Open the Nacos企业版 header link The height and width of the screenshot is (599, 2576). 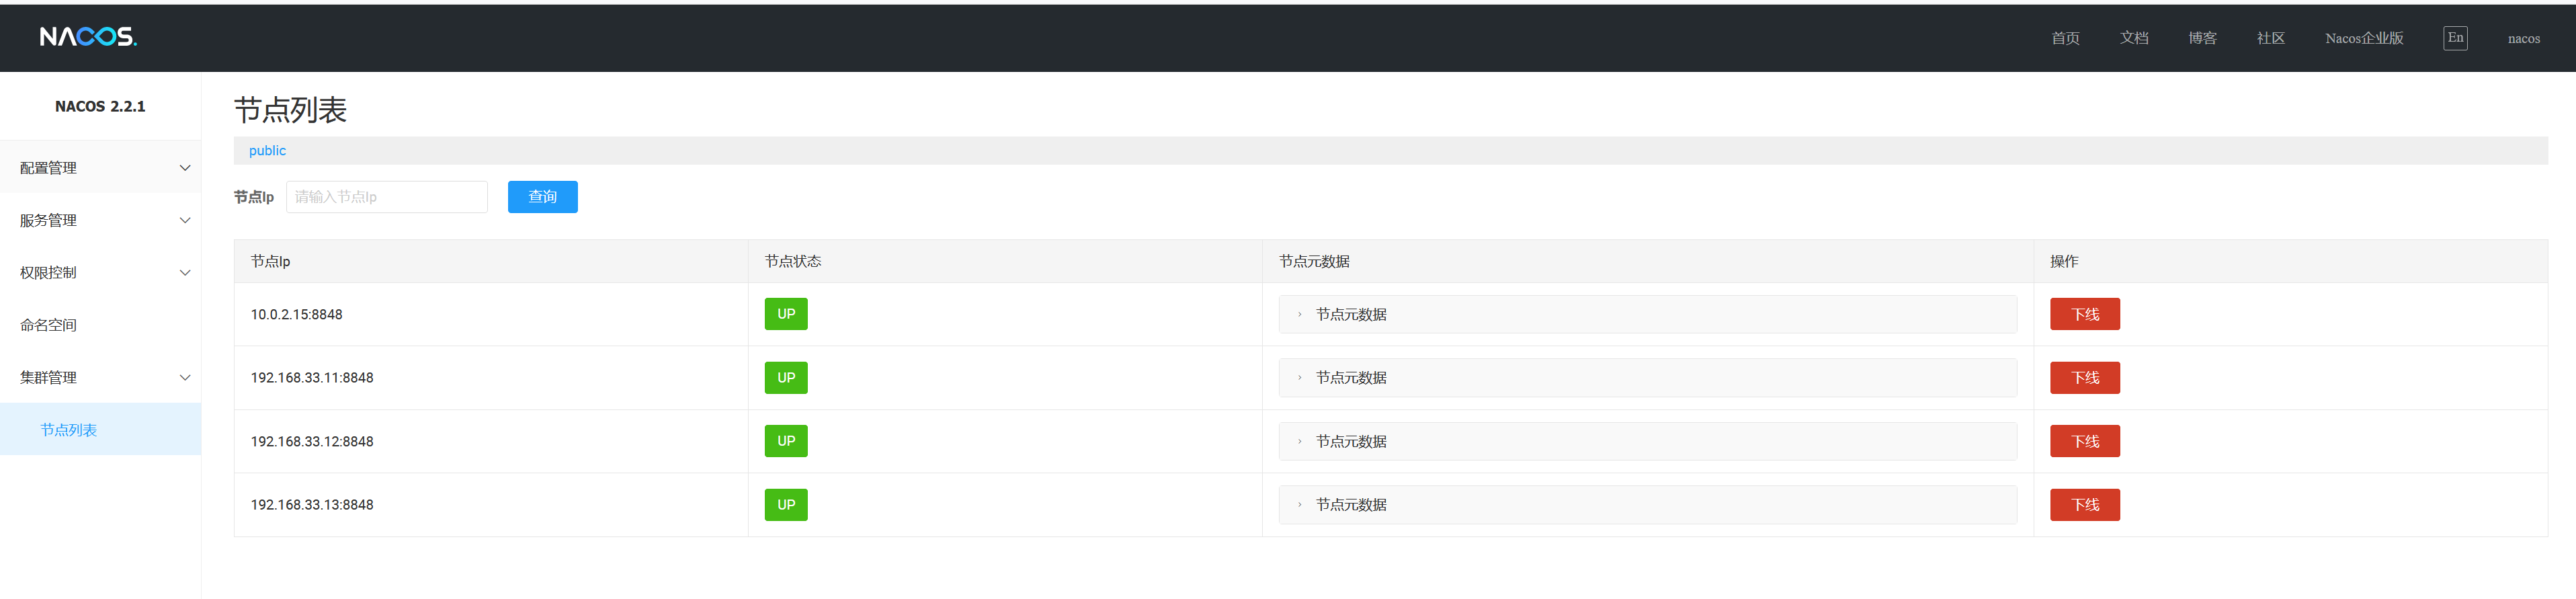[x=2363, y=38]
